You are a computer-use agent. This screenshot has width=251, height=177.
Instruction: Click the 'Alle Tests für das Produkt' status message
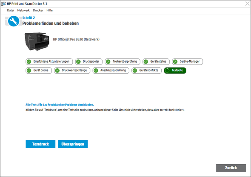(x=60, y=104)
